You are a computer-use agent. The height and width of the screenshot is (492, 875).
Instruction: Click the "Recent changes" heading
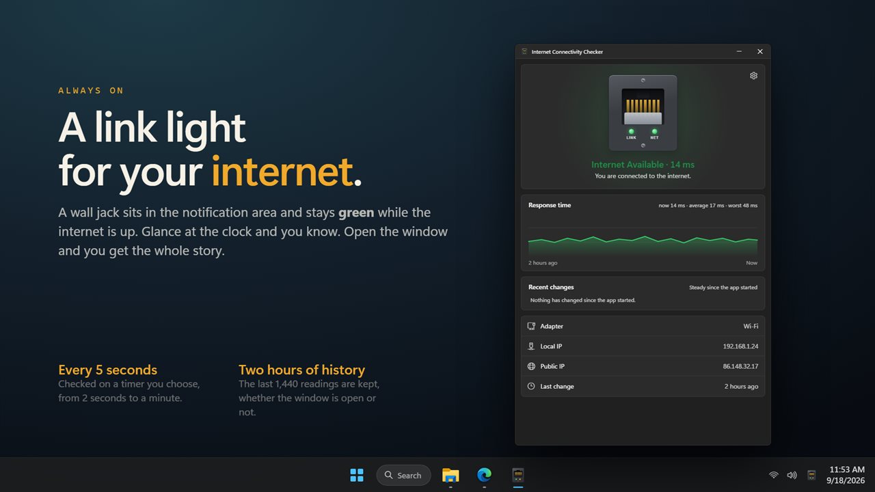point(551,287)
